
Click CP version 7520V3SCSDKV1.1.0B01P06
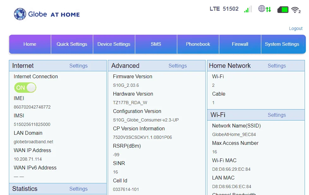tap(142, 137)
